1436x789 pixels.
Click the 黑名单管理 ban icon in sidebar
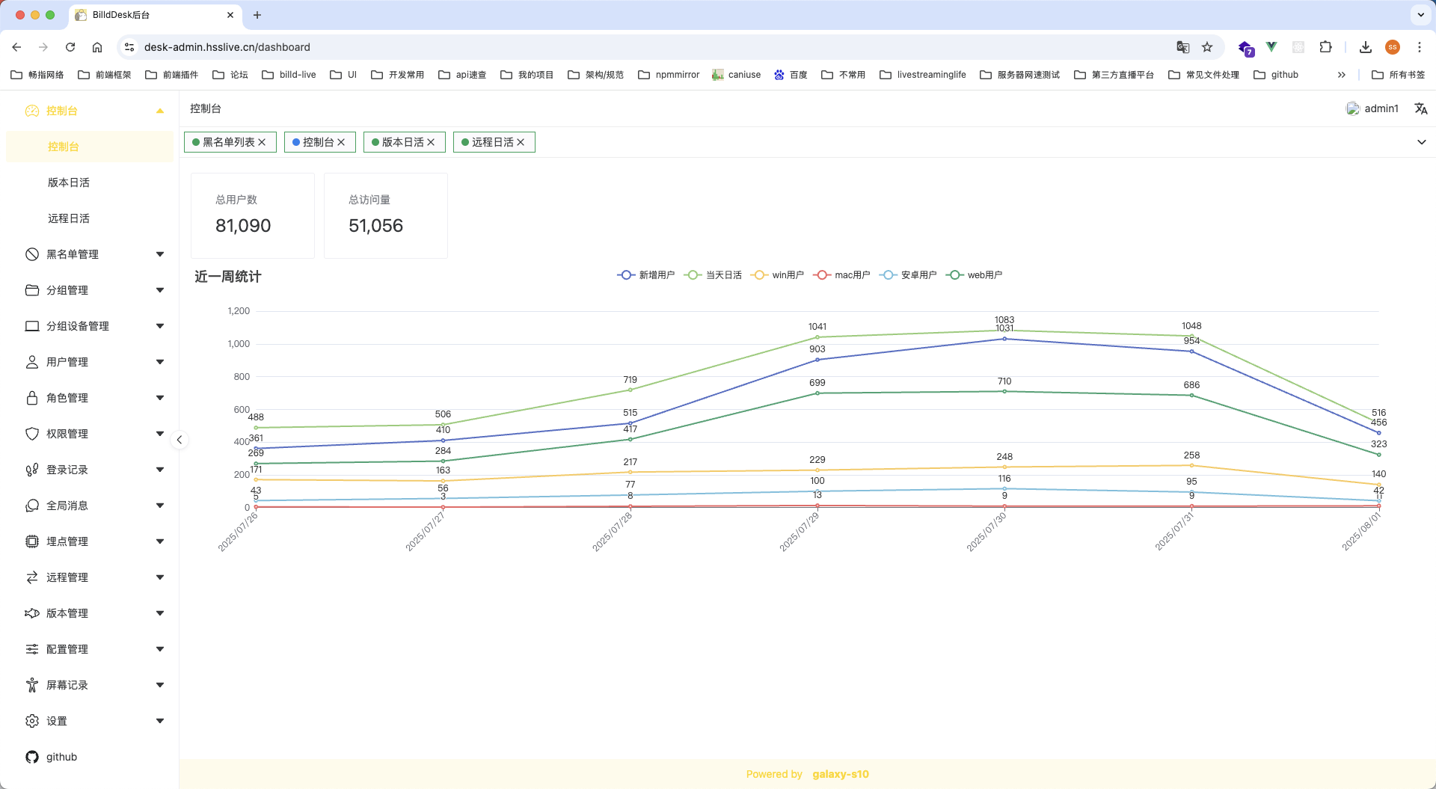point(32,254)
